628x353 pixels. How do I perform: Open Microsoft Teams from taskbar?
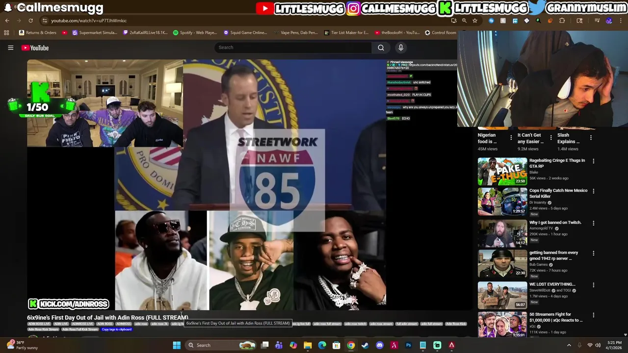click(279, 345)
